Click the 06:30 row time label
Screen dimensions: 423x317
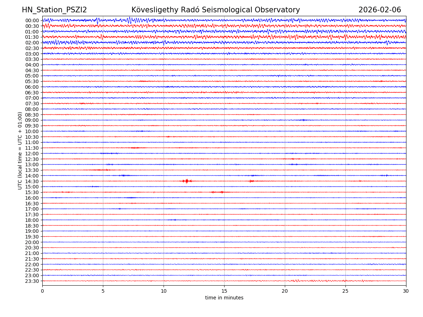[32, 93]
